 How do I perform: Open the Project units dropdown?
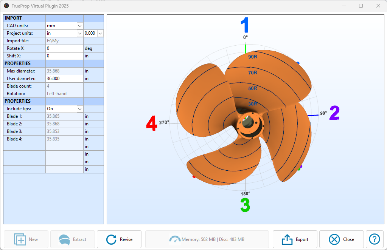pos(80,33)
